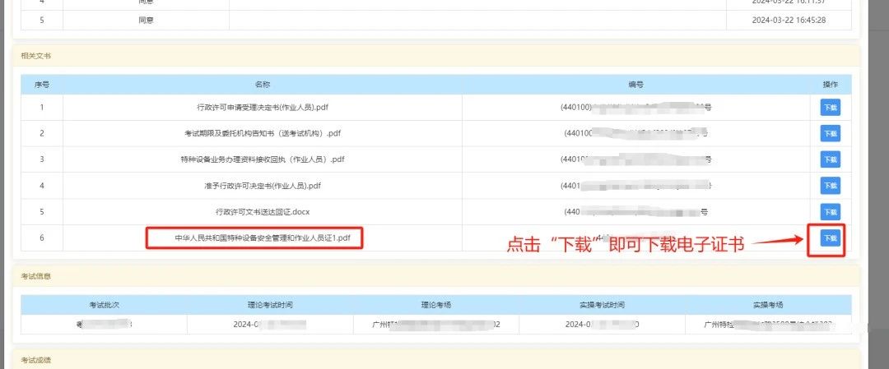Viewport: 889px width, 369px height.
Task: Download 准予行政许可决定书(作业人员).pdf
Action: tap(830, 186)
